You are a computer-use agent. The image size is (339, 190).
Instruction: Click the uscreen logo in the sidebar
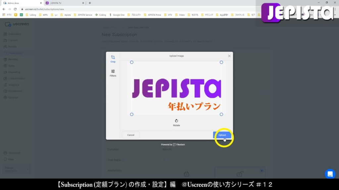(17, 24)
